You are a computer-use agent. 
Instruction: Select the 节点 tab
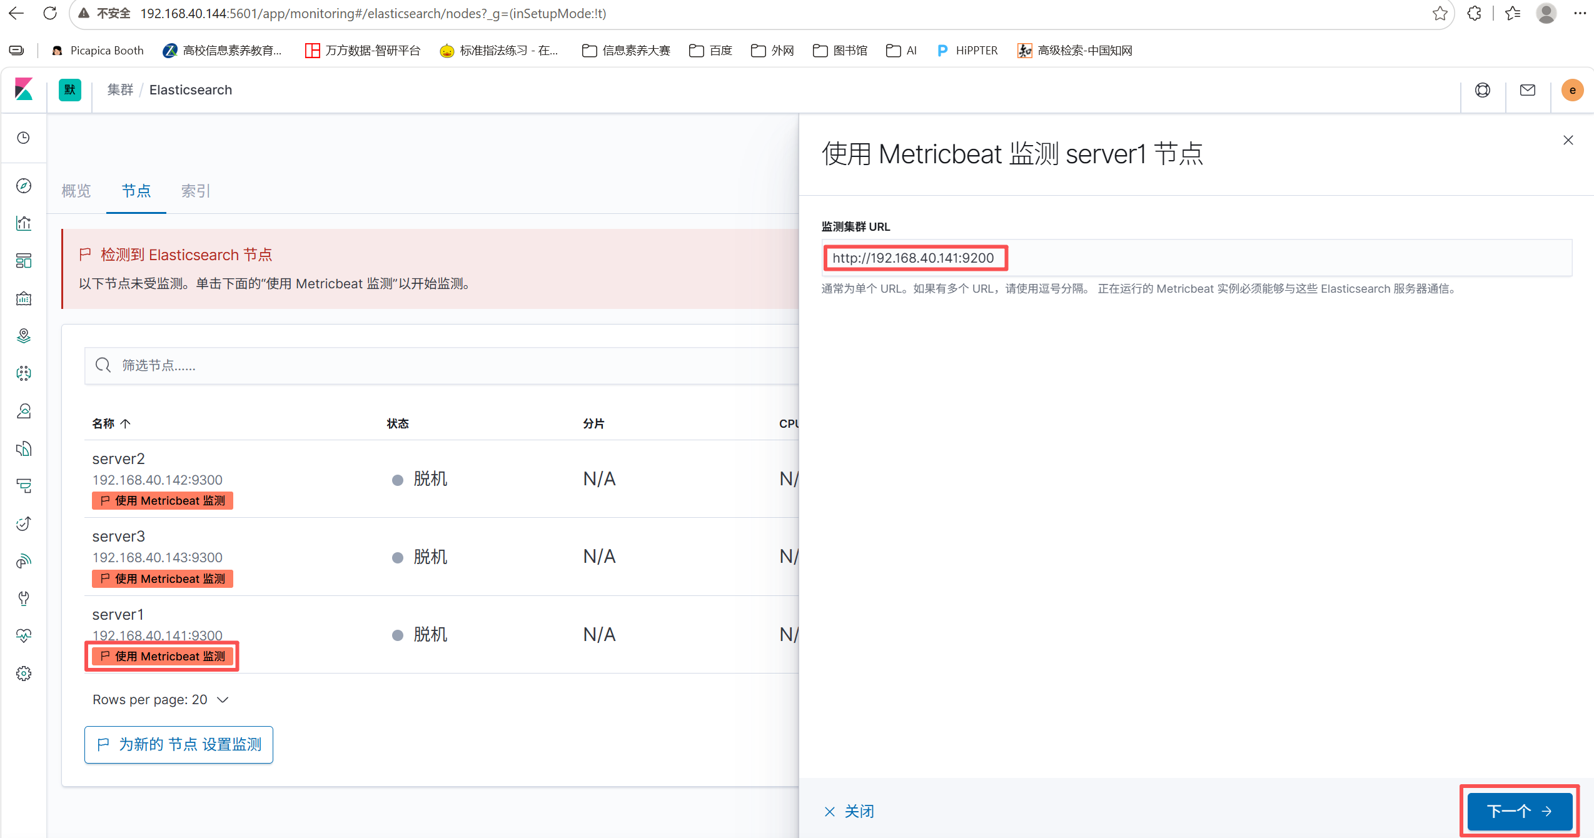pyautogui.click(x=136, y=191)
